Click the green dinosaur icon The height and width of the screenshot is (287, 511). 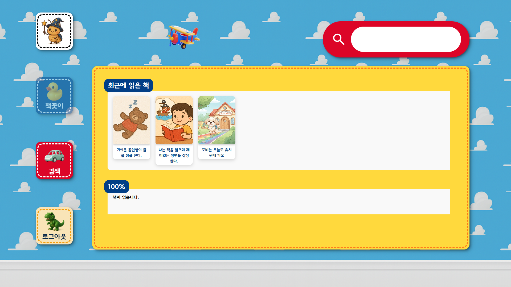55,221
